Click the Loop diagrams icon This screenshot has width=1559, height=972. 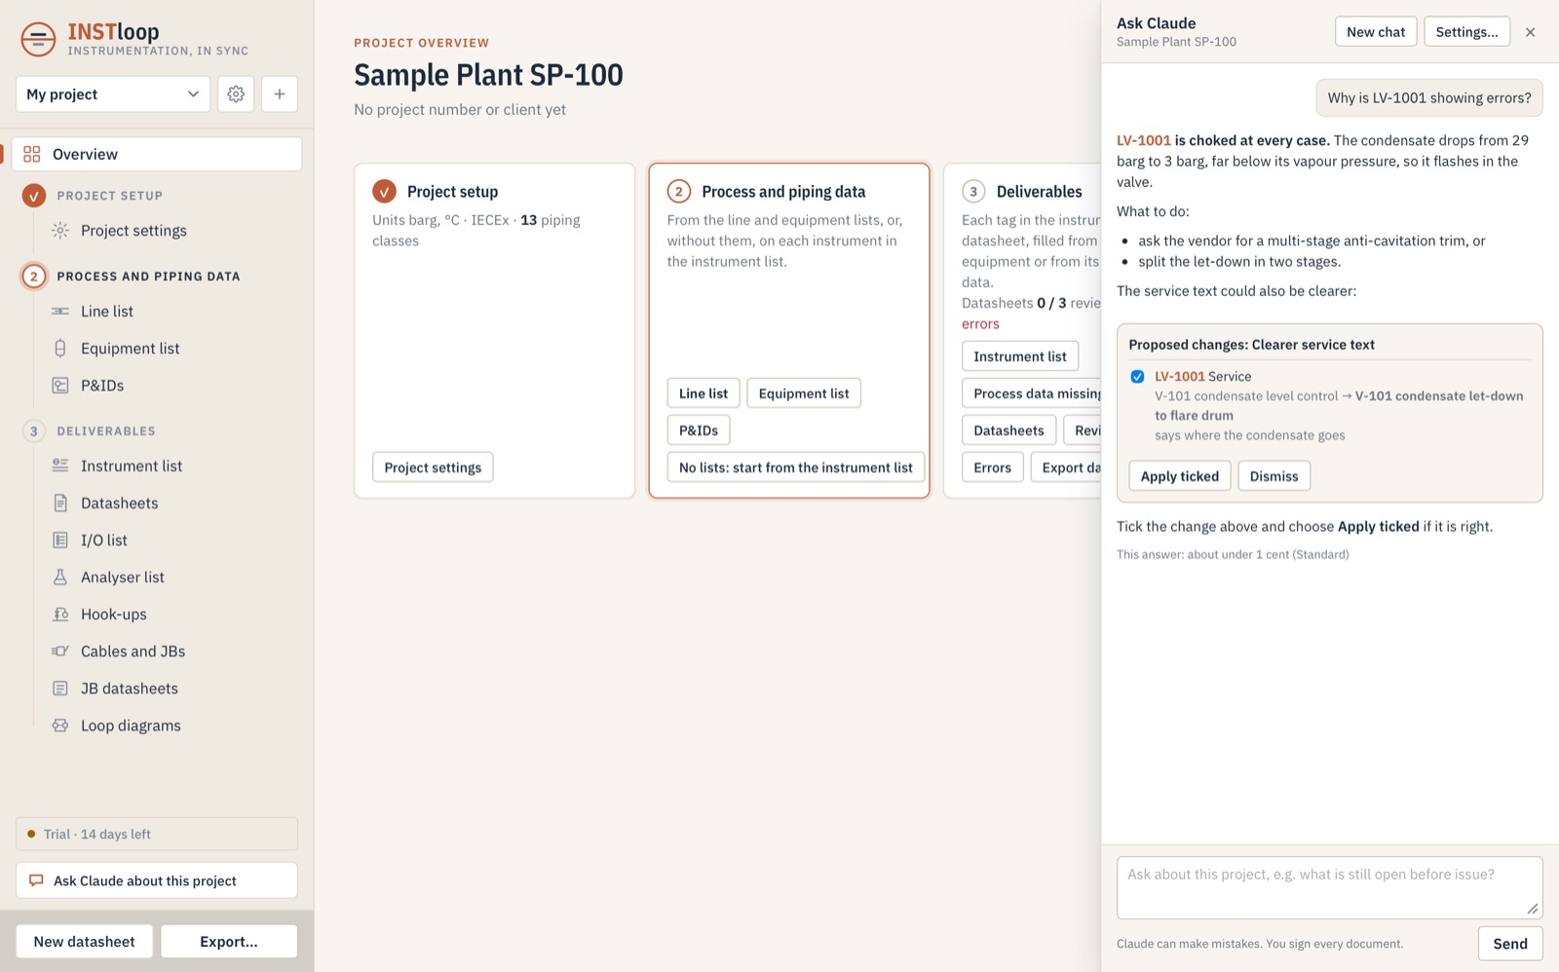(x=60, y=726)
